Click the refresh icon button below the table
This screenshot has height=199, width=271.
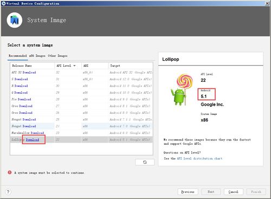(145, 162)
